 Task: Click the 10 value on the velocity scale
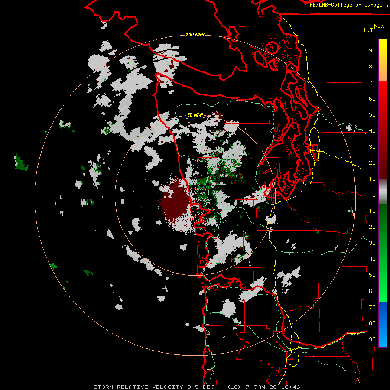[x=372, y=179]
